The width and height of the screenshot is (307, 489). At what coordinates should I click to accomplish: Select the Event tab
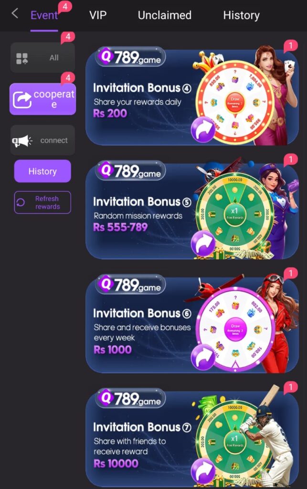coord(44,15)
